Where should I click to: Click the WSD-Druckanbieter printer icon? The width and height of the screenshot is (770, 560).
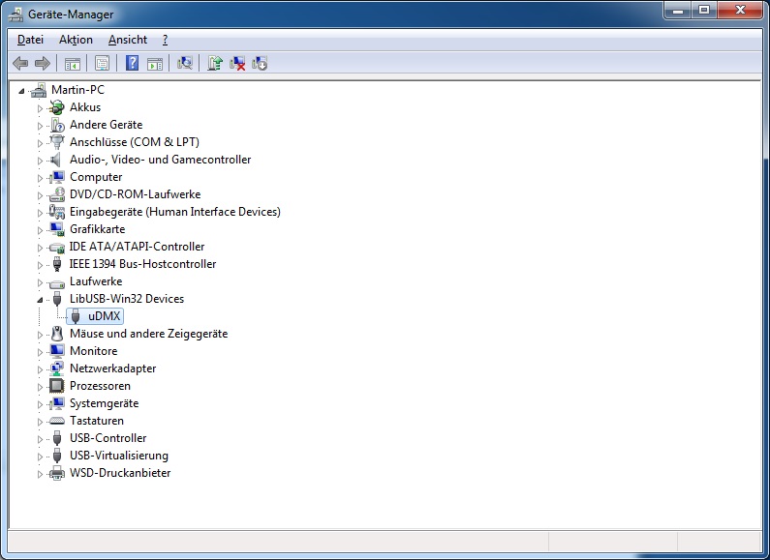tap(57, 473)
